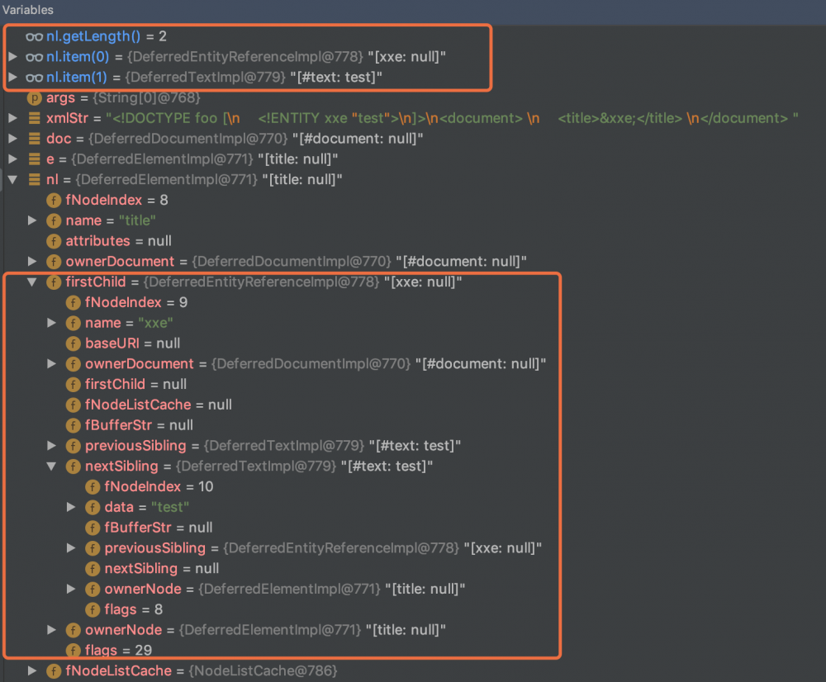Expand ownerDocument under firstChild
Image resolution: width=826 pixels, height=682 pixels.
(x=51, y=363)
